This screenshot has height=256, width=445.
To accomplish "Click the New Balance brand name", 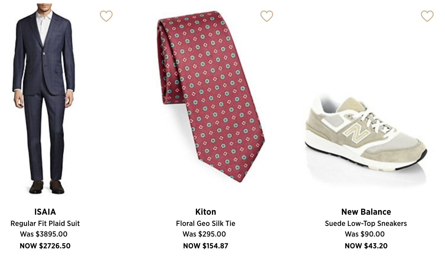I will (x=366, y=212).
